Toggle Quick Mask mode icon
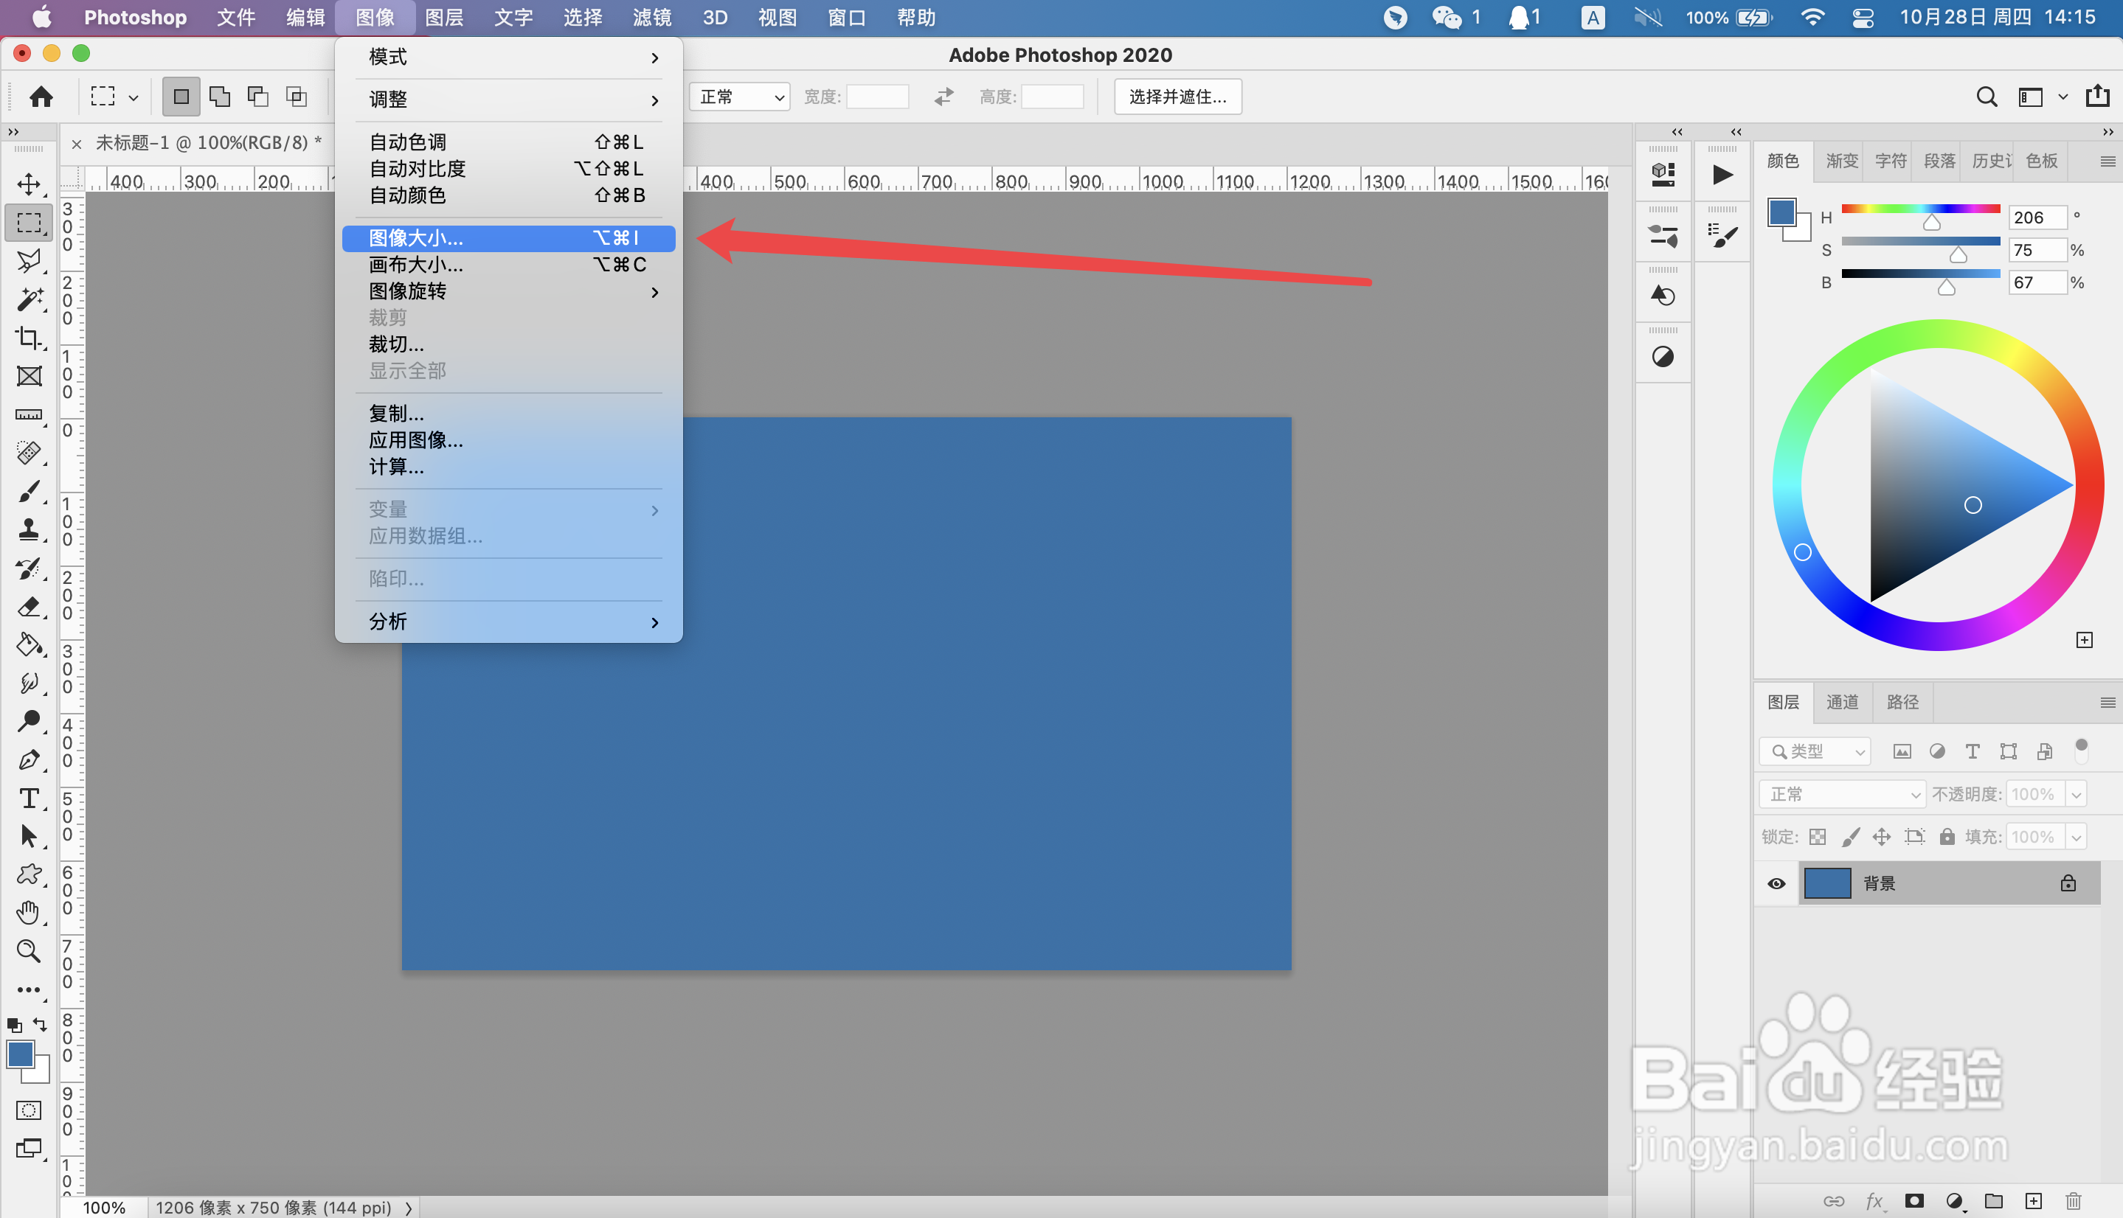 click(x=30, y=1110)
